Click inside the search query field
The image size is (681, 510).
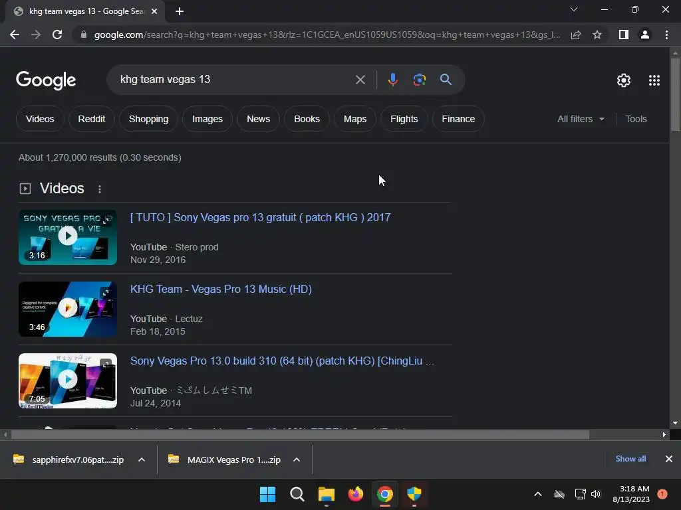pyautogui.click(x=235, y=80)
